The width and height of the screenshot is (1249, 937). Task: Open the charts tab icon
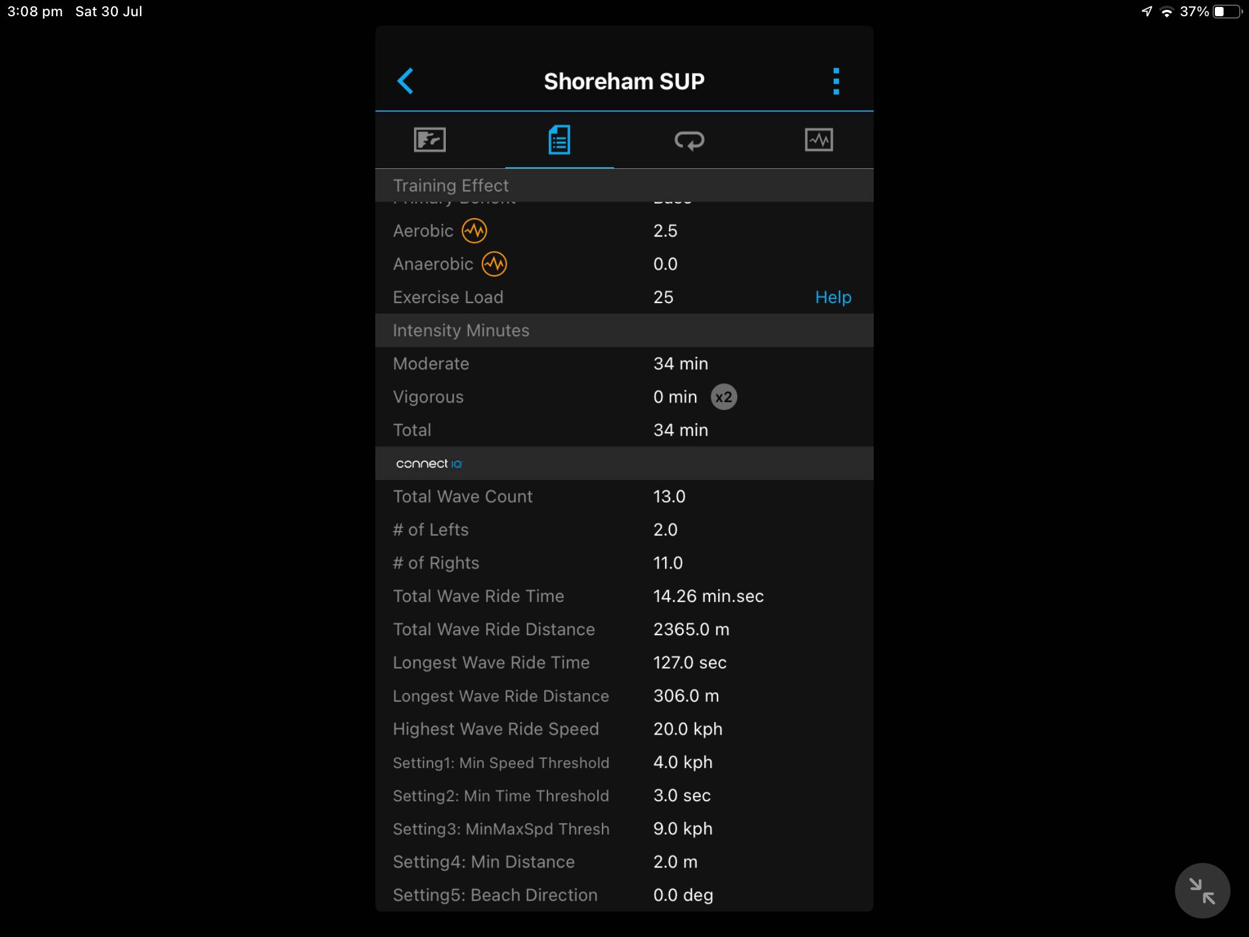pyautogui.click(x=819, y=140)
